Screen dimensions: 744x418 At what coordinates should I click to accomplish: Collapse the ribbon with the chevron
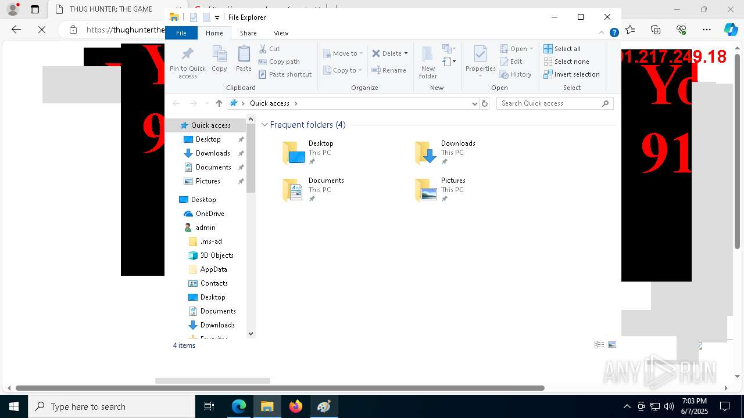tap(602, 33)
